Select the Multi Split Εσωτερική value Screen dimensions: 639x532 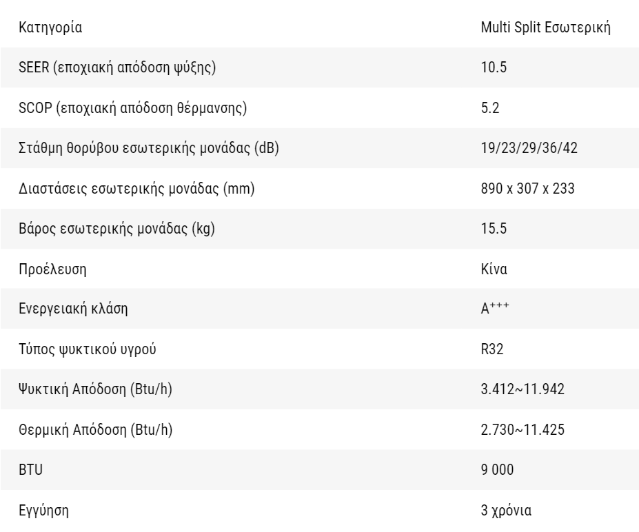coord(546,28)
